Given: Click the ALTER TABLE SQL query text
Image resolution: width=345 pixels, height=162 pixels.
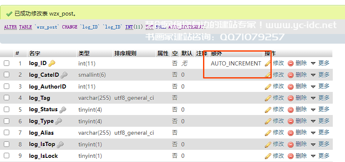Looking at the screenshot, I should pos(105,27).
